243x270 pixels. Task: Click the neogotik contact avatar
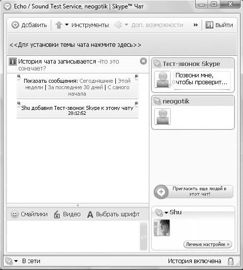(x=162, y=117)
